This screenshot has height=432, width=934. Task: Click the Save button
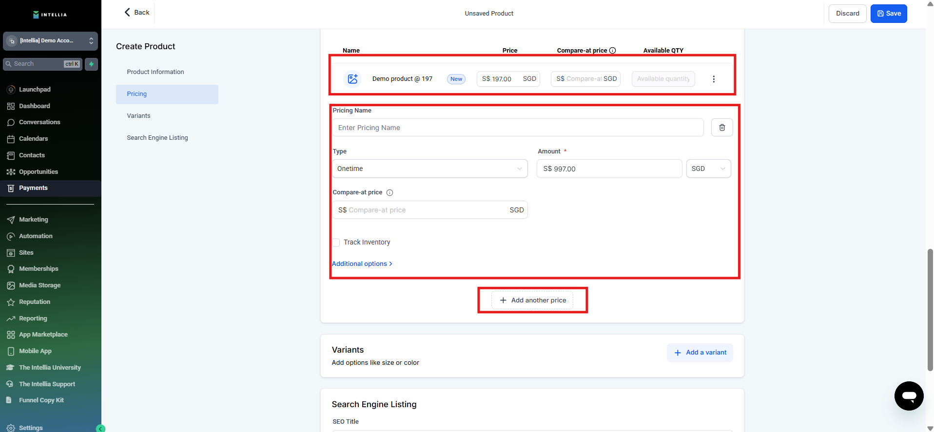[888, 14]
